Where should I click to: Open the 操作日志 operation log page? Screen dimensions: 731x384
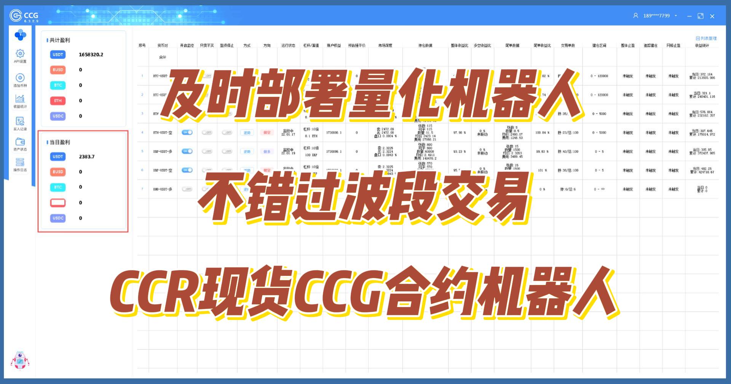click(20, 165)
